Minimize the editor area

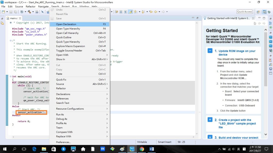tap(193, 18)
